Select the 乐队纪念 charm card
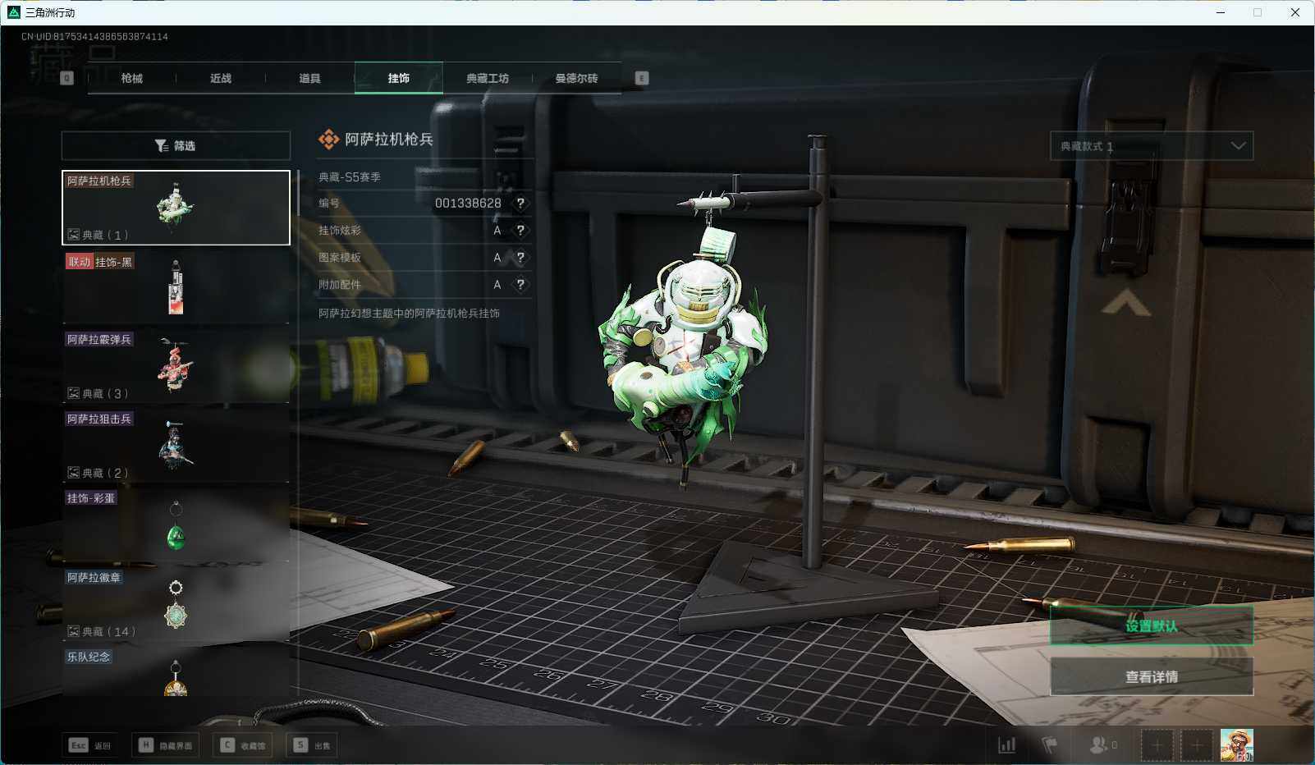1315x765 pixels. (x=176, y=671)
